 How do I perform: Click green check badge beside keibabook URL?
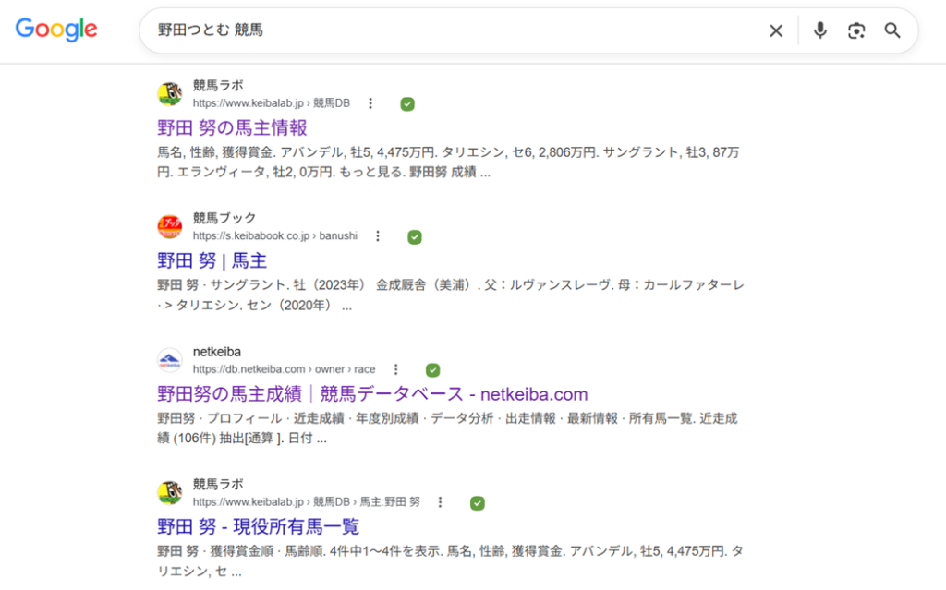tap(415, 237)
